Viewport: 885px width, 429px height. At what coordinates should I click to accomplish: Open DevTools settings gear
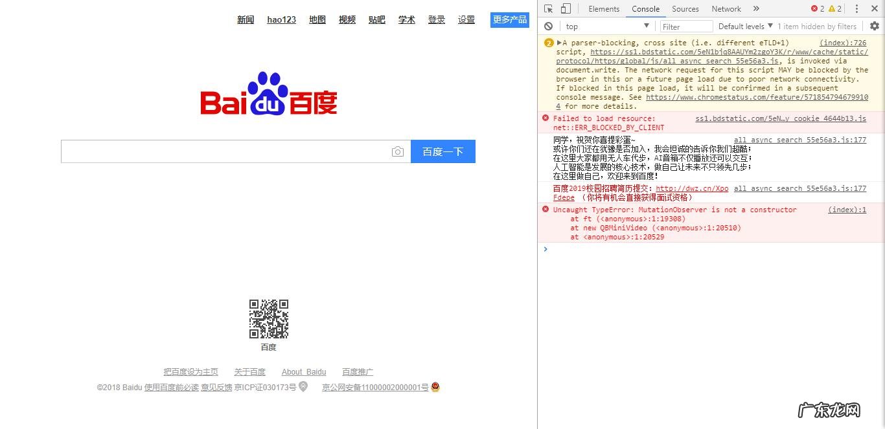click(x=875, y=26)
